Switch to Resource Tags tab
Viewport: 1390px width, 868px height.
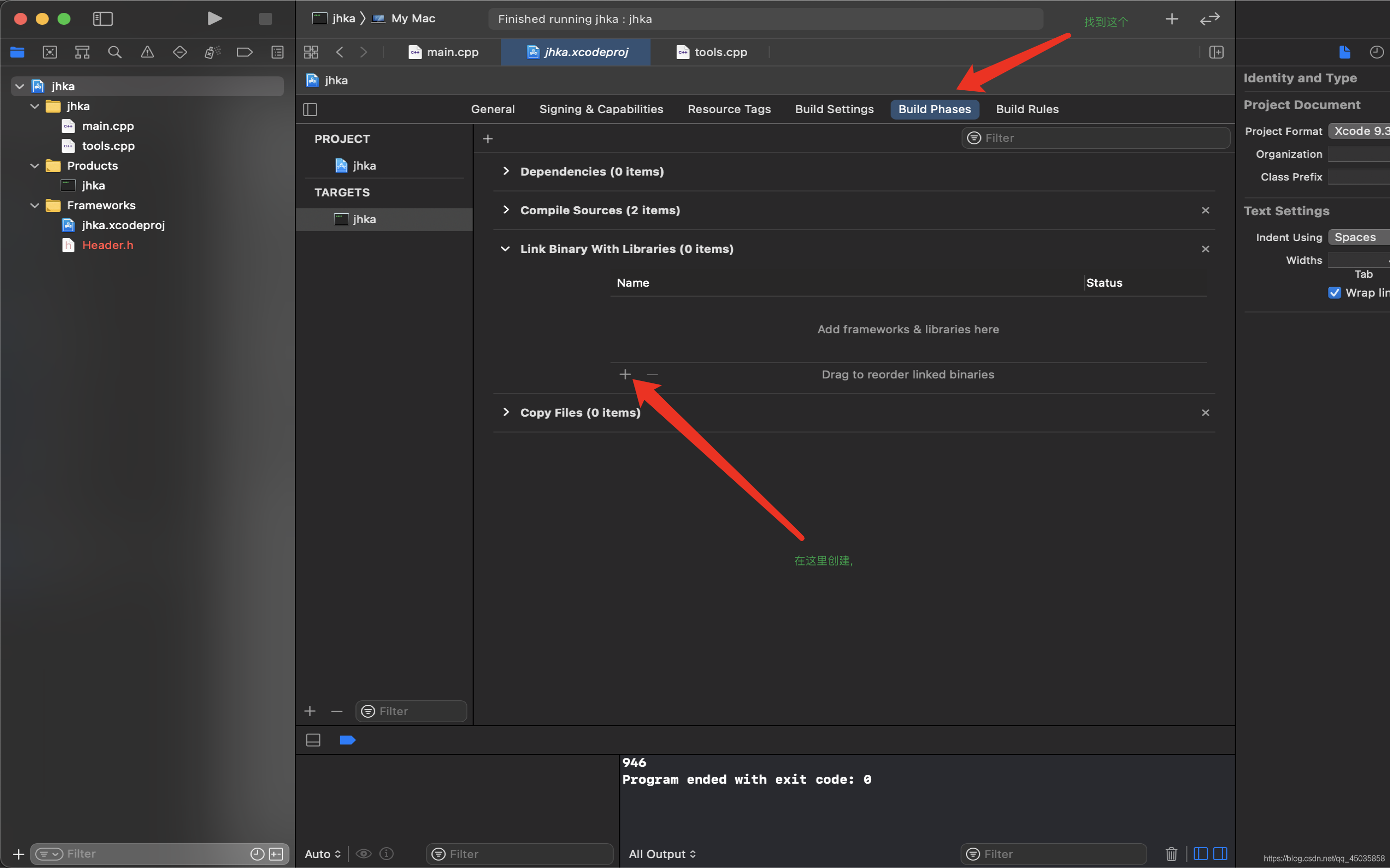pos(729,109)
